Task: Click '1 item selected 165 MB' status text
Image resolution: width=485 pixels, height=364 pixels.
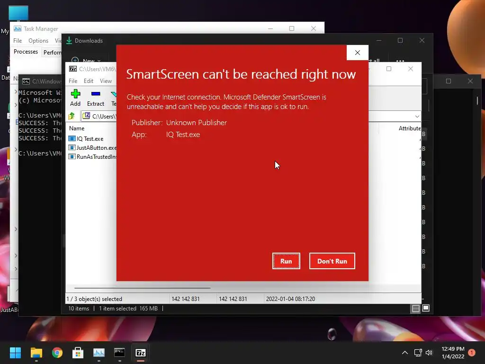Action: click(x=128, y=309)
